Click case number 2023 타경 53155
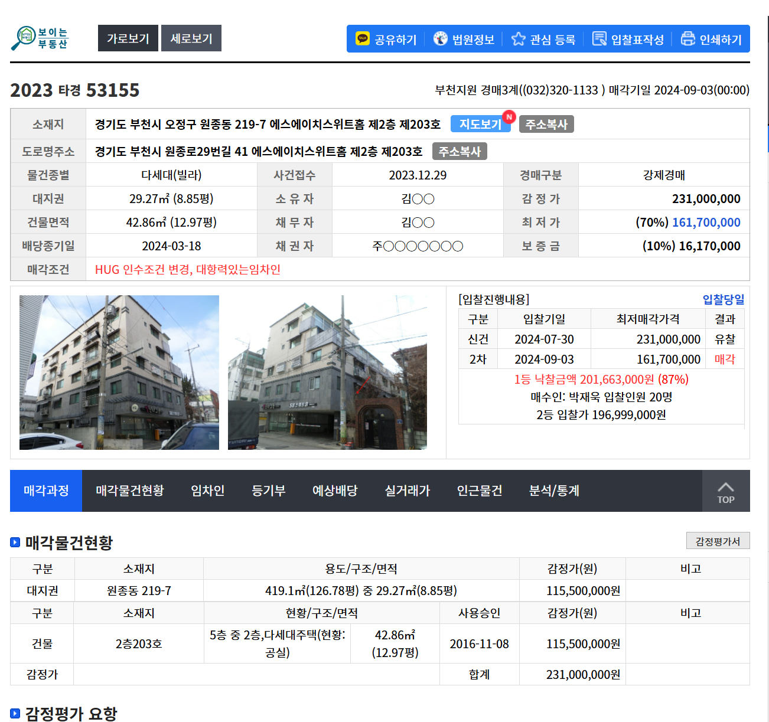This screenshot has width=769, height=722. 75,90
